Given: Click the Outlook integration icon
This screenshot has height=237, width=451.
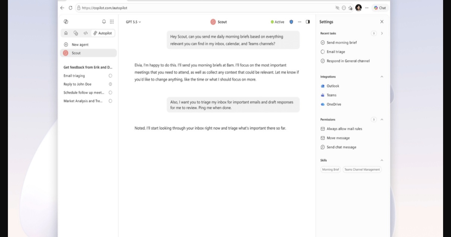Looking at the screenshot, I should 322,86.
